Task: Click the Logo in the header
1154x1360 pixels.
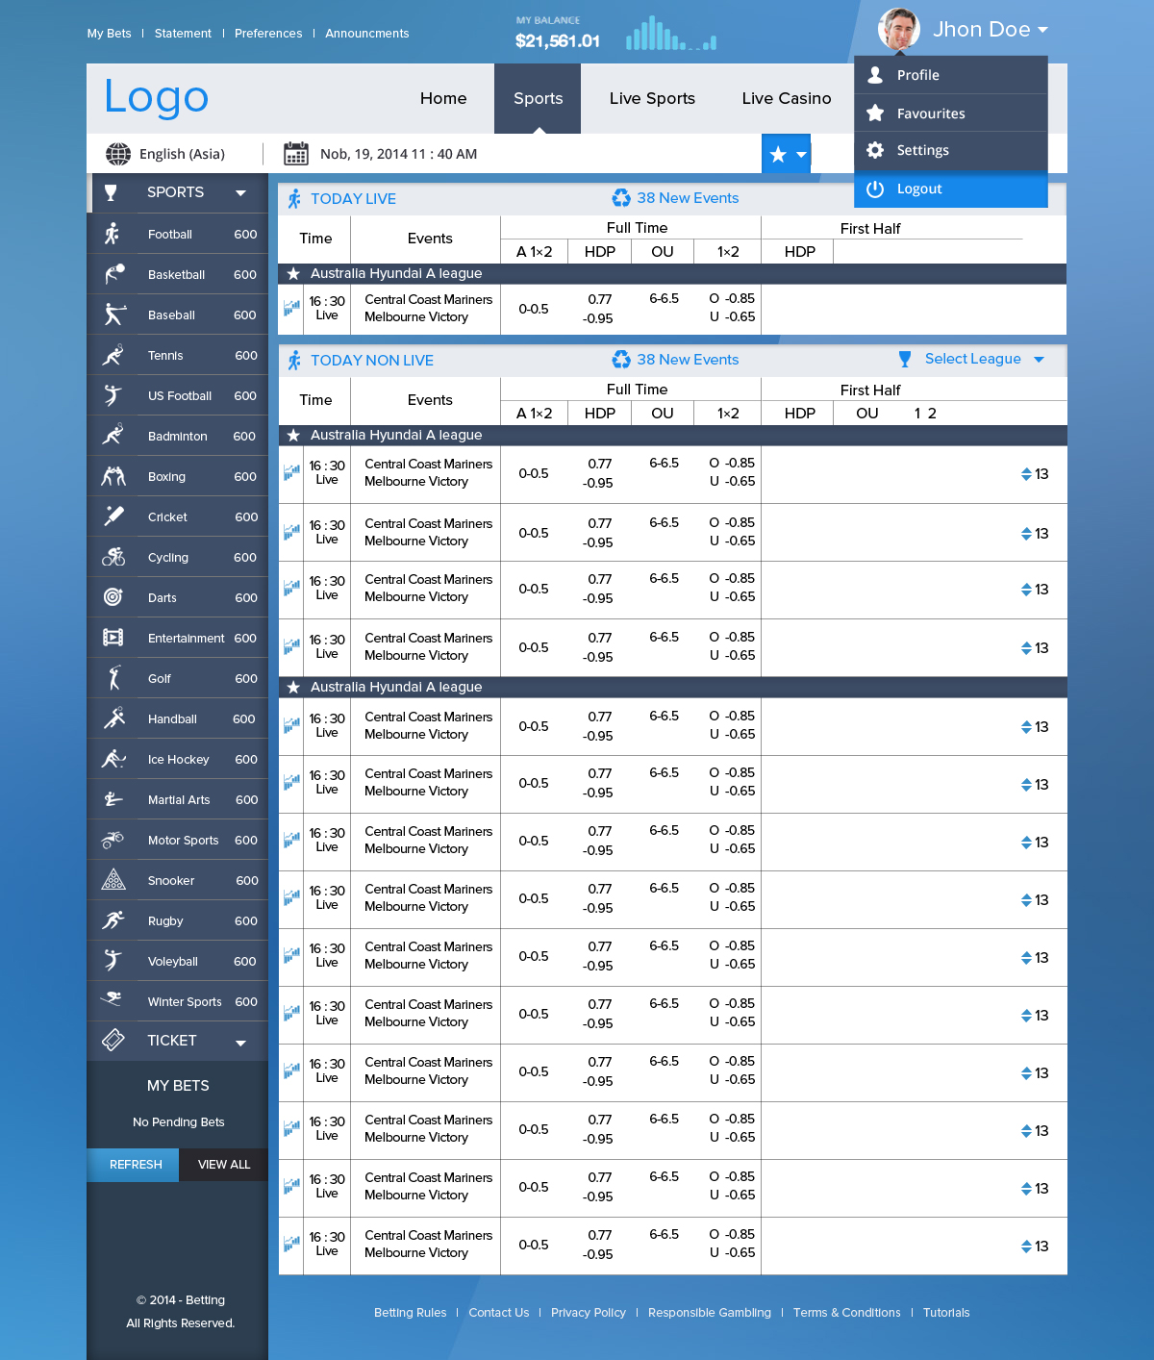Action: 156,98
